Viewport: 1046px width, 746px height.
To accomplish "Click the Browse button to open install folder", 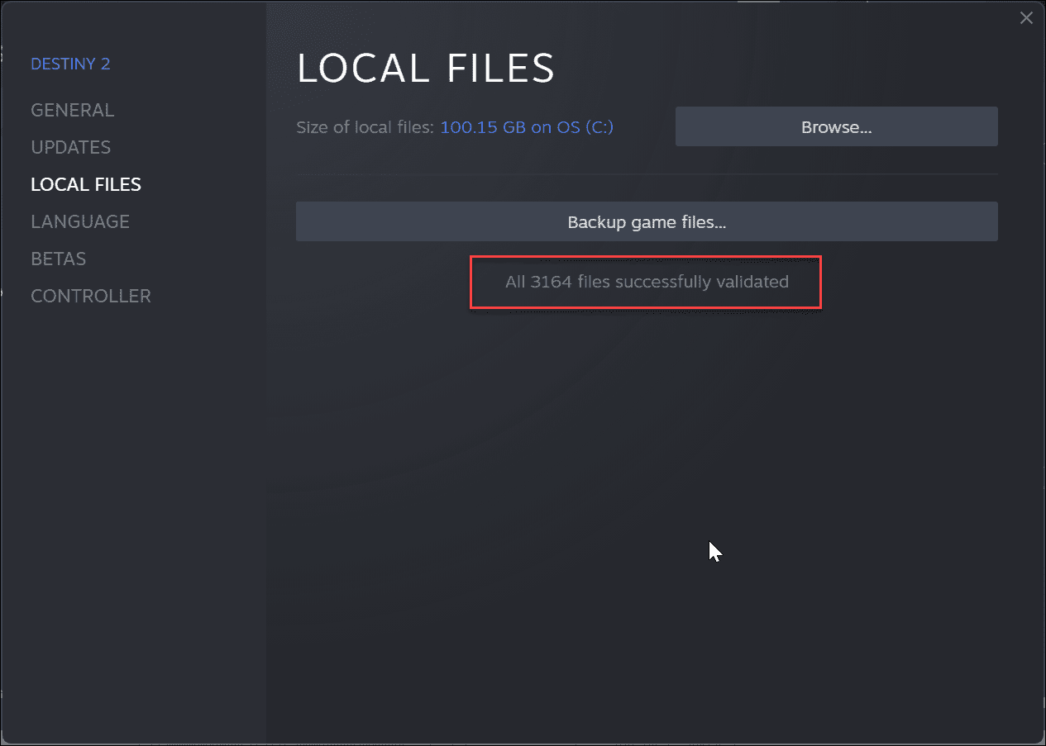I will coord(836,126).
